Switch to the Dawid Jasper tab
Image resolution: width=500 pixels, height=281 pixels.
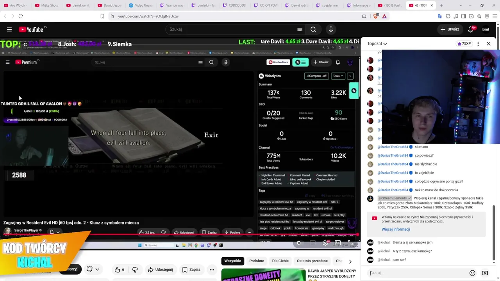[109, 5]
